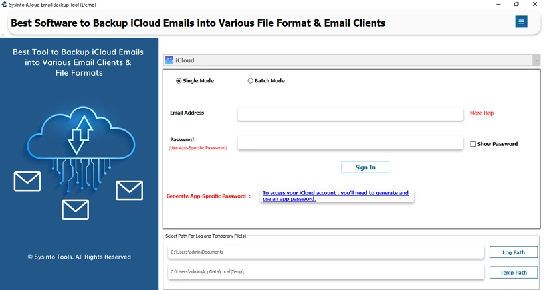
Task: Select Batch Mode radio button
Action: [x=250, y=81]
